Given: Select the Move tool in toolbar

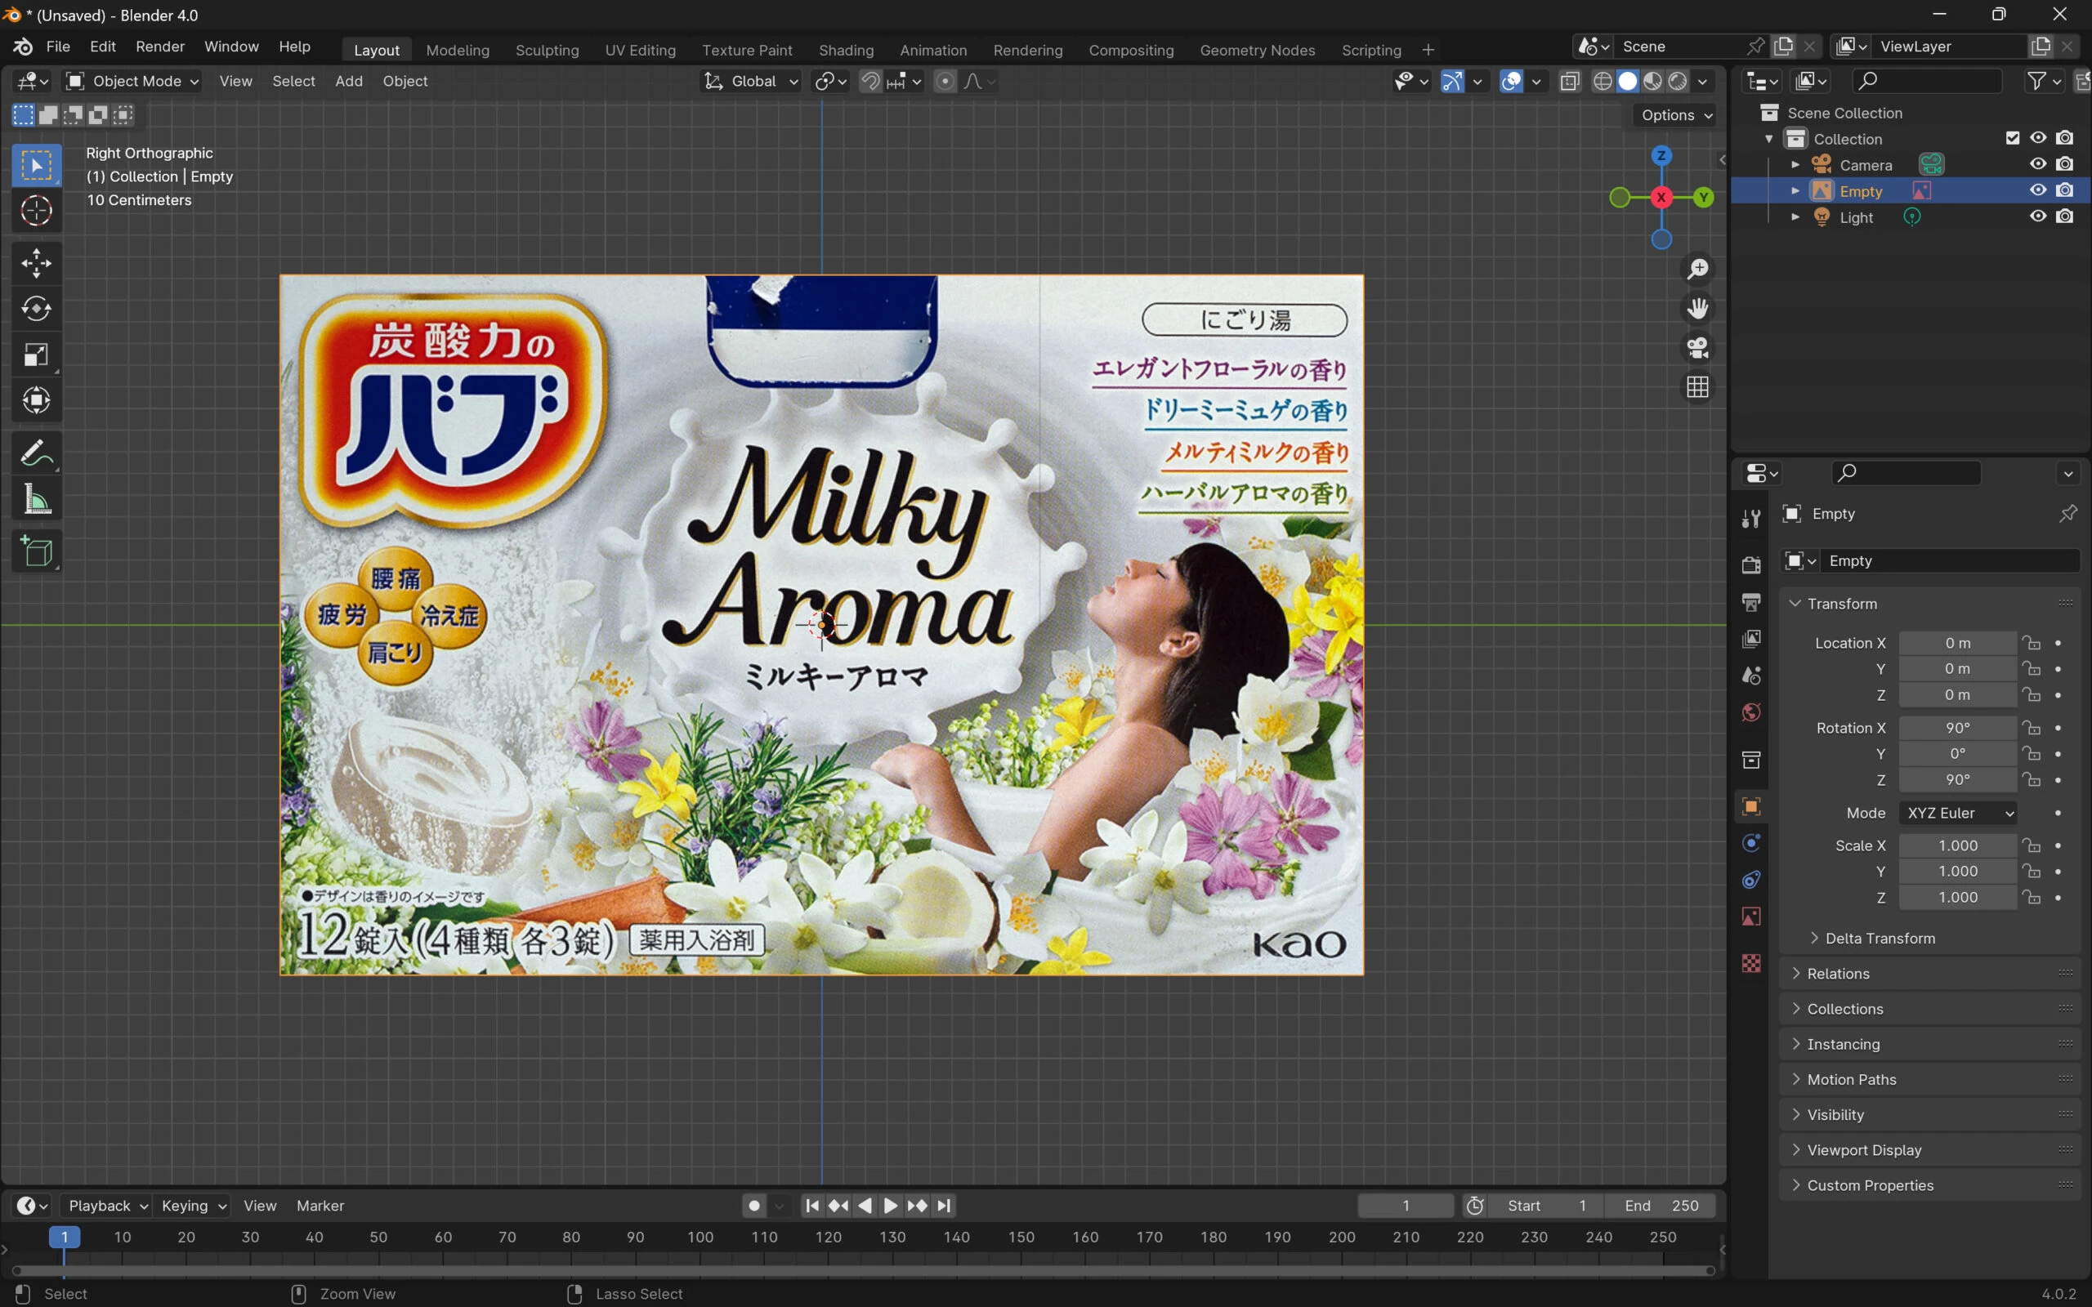Looking at the screenshot, I should point(36,263).
